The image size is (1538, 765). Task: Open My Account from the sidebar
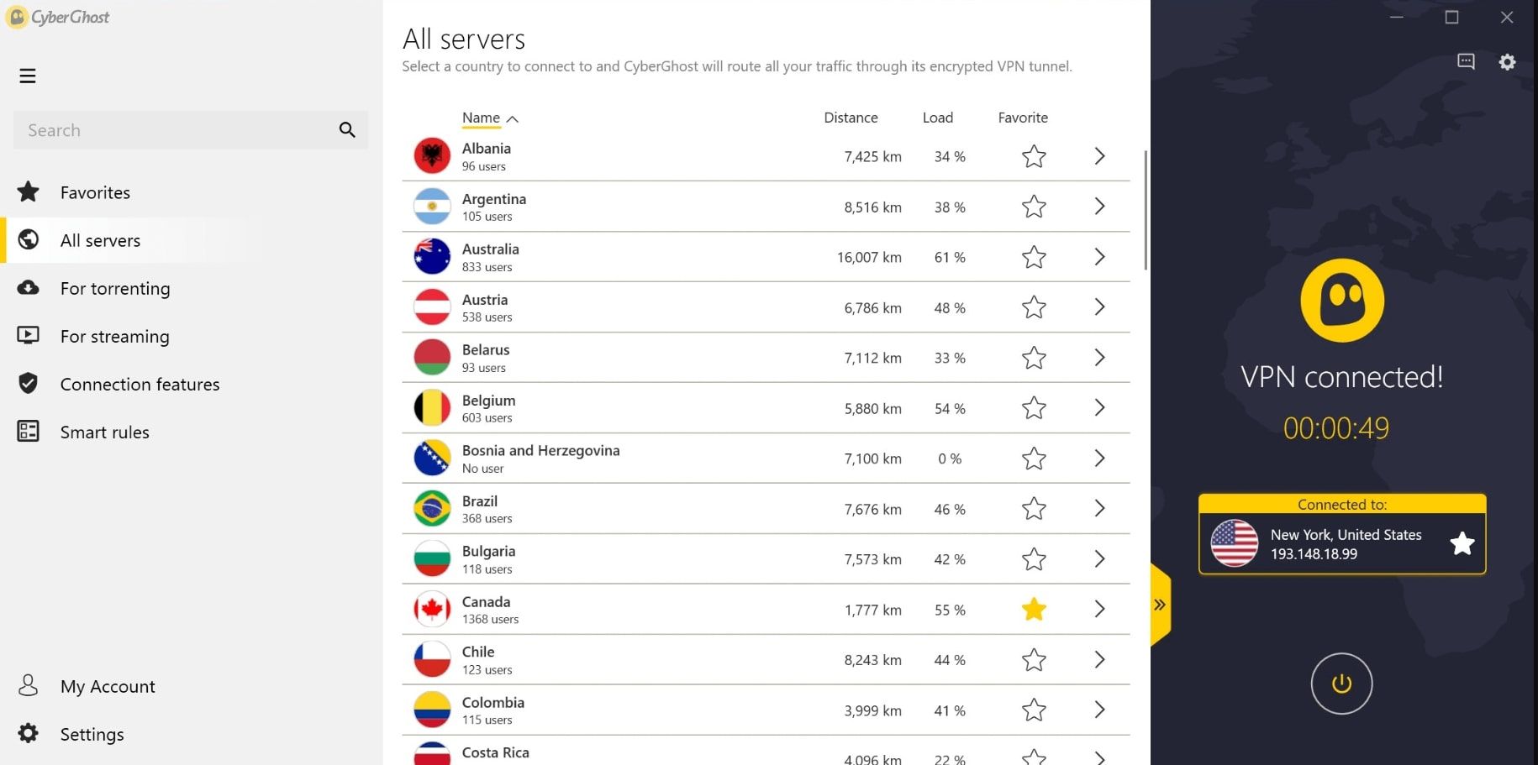pos(107,686)
